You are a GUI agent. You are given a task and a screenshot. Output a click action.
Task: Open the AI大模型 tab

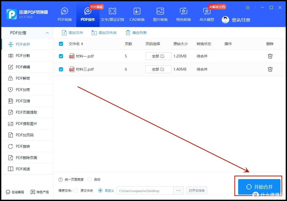[207, 15]
